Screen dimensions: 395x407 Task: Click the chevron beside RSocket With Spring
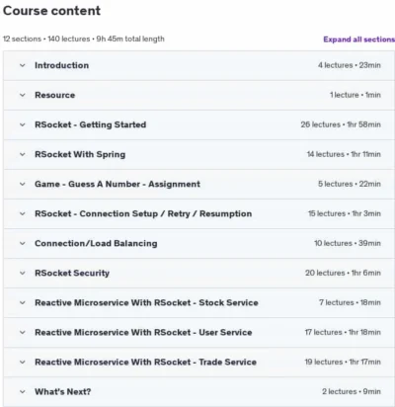coord(23,154)
